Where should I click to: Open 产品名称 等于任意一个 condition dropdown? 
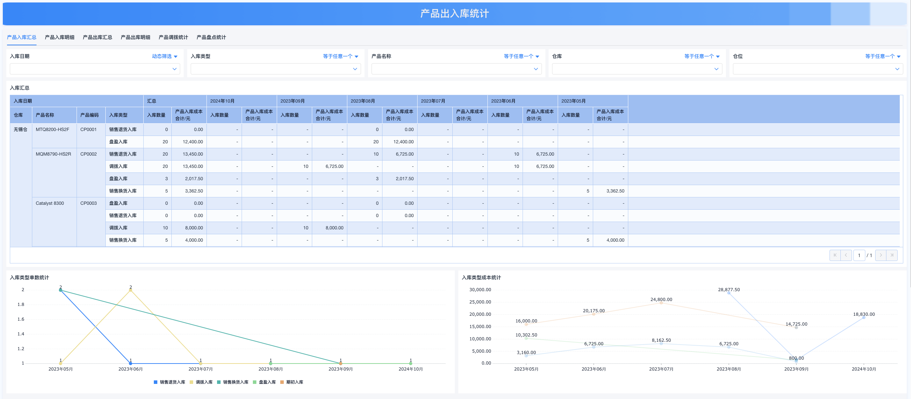tap(521, 56)
